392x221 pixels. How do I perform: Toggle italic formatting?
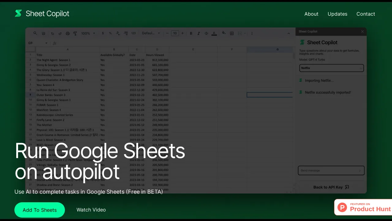tap(198, 33)
